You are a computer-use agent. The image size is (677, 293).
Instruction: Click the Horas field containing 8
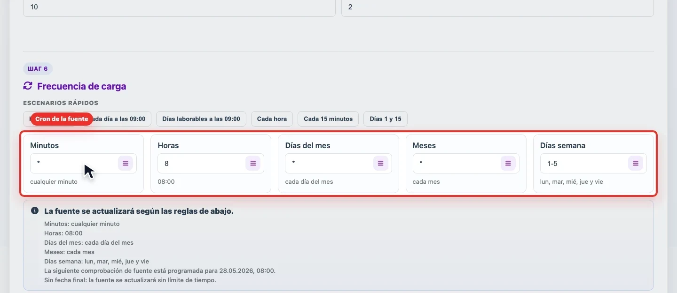211,164
